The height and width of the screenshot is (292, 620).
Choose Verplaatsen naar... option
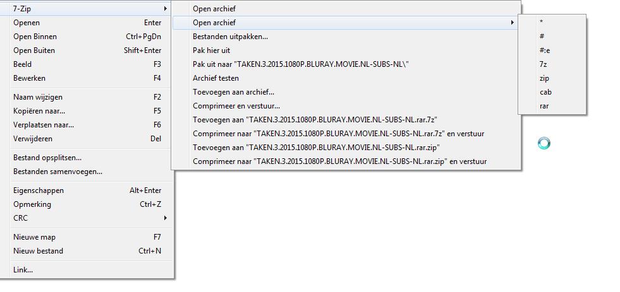tap(86, 125)
